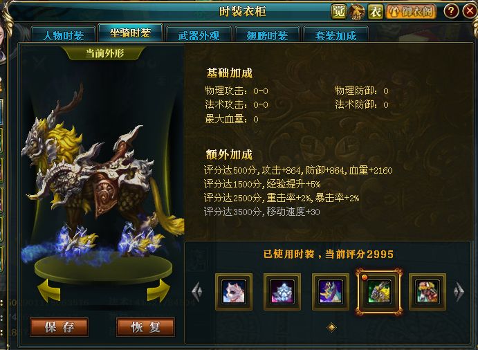
Task: Switch to the 人物时装 tab
Action: (x=64, y=35)
